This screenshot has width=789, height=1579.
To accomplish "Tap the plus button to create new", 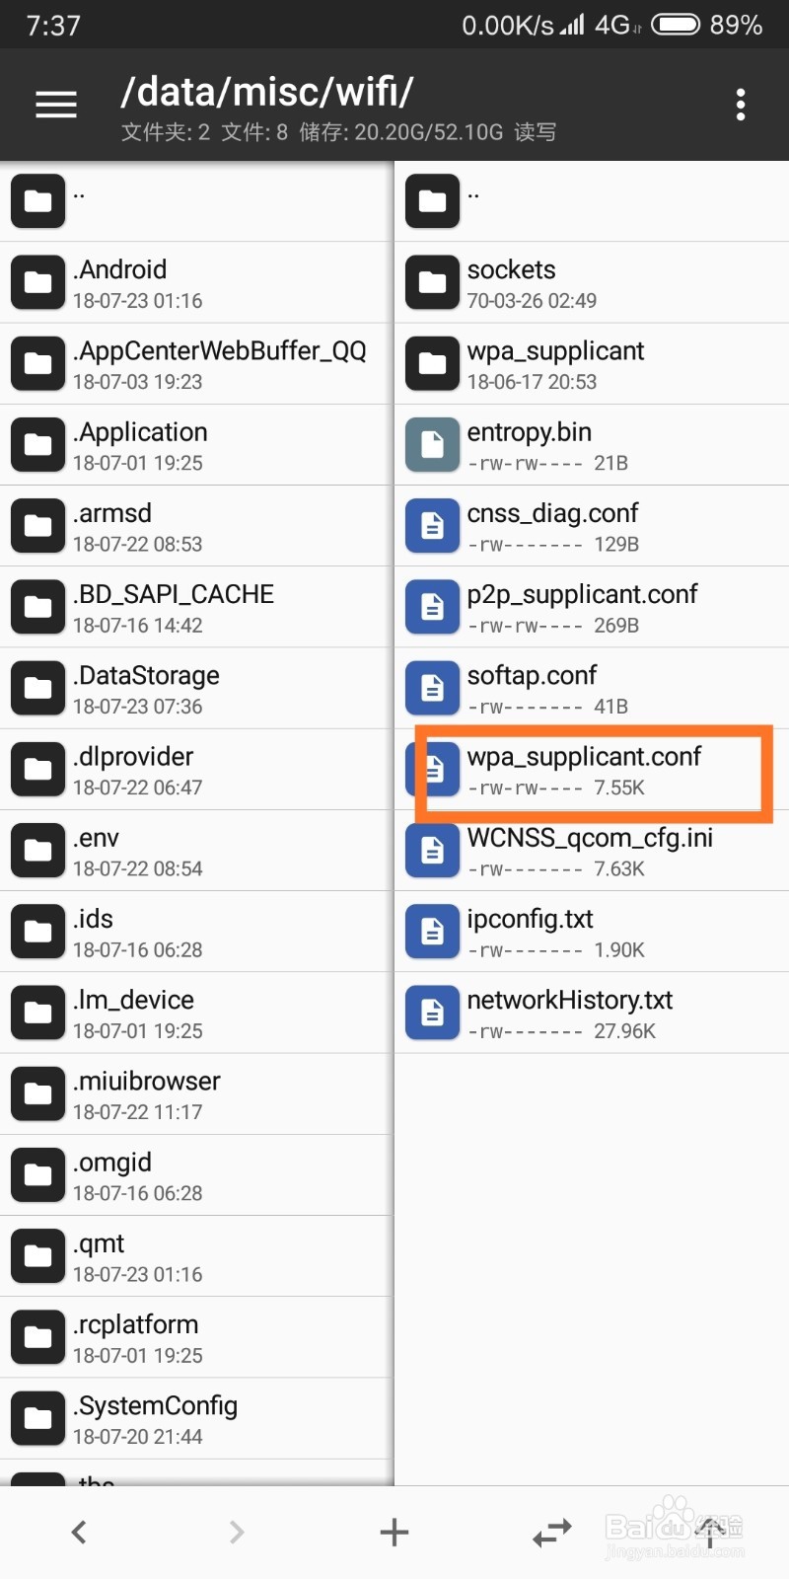I will pos(394,1532).
